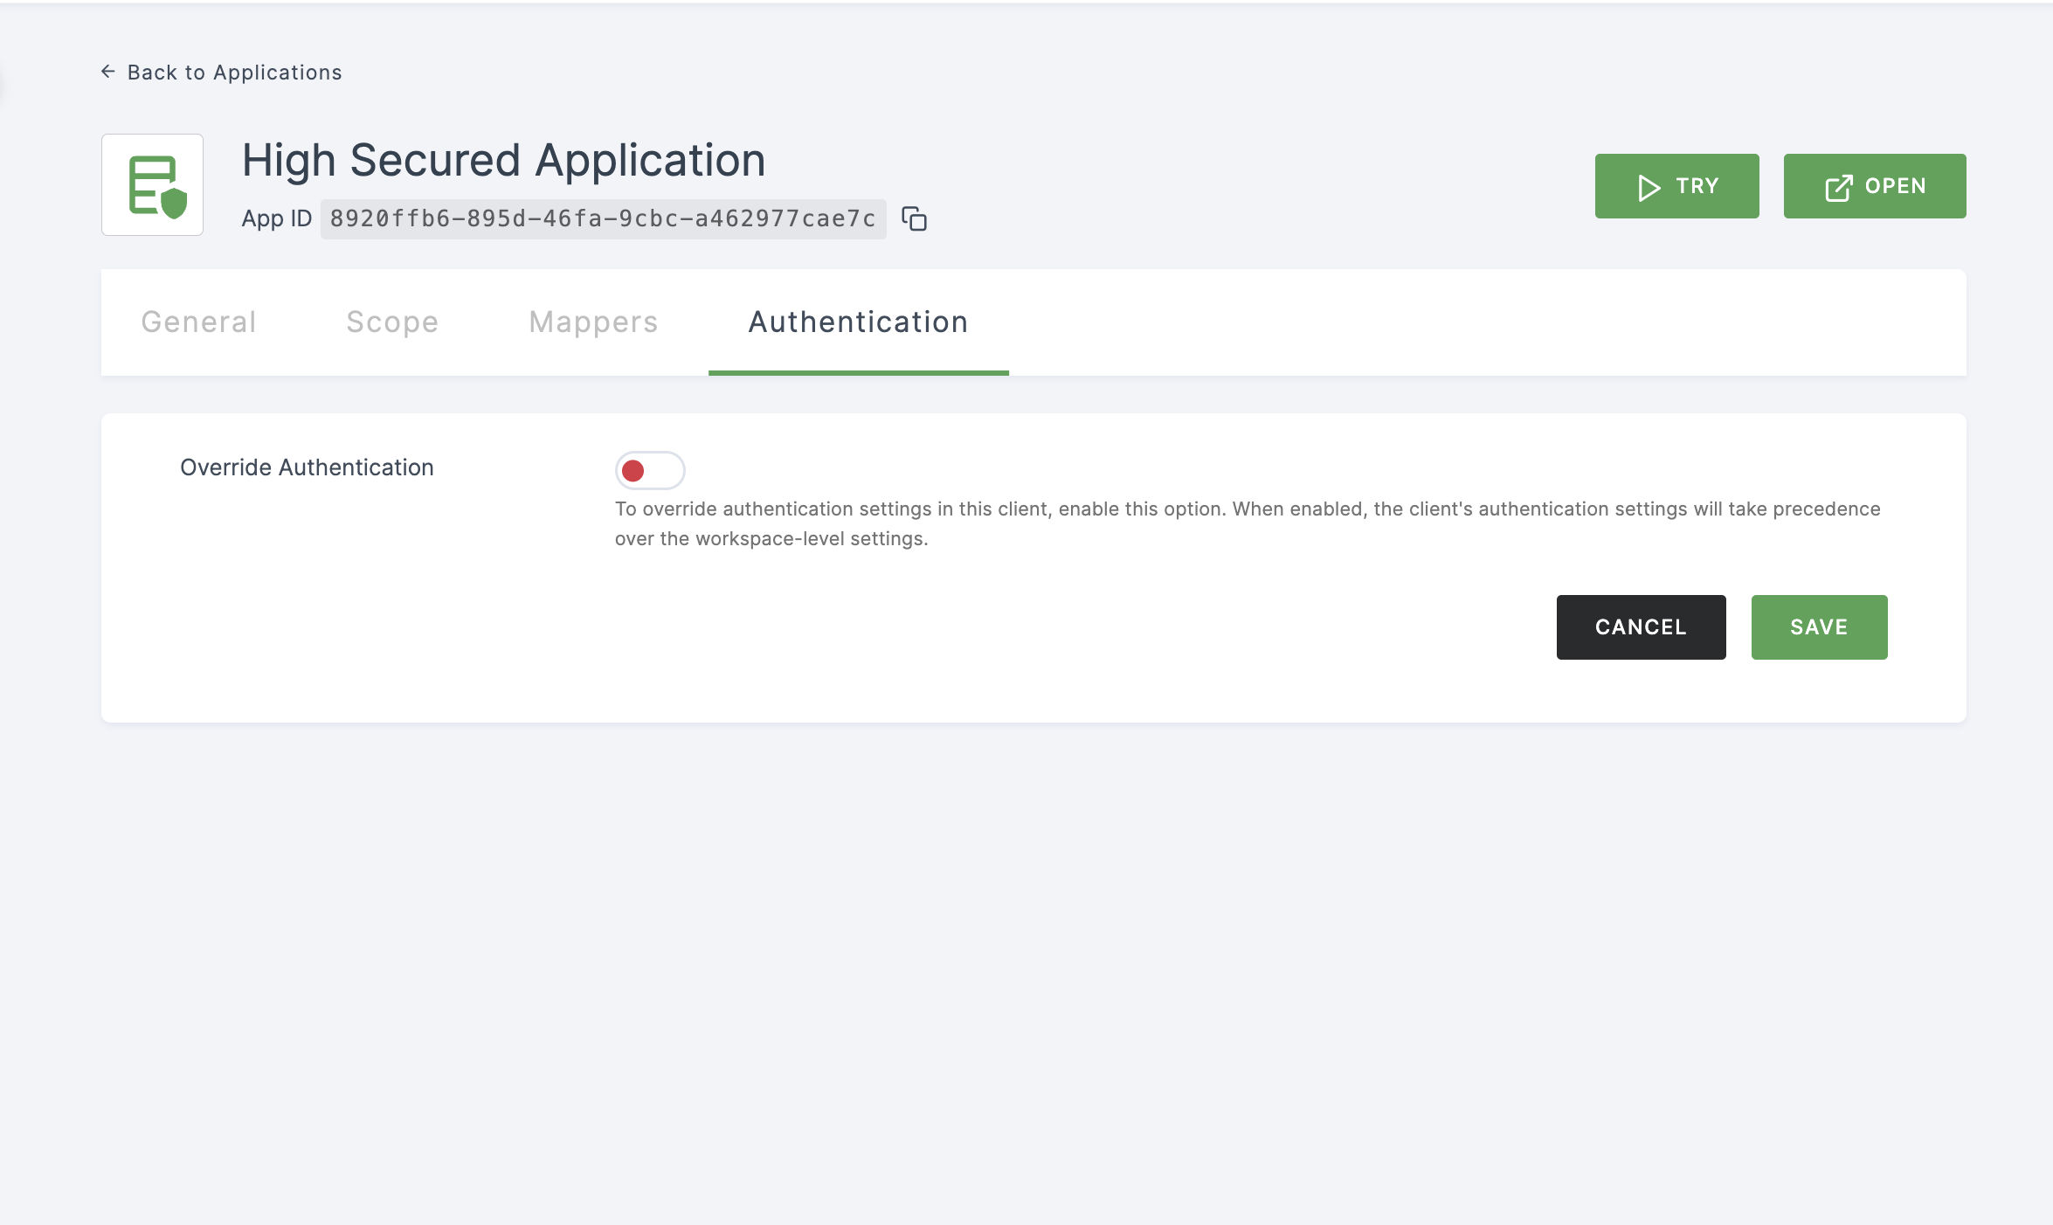The height and width of the screenshot is (1225, 2053).
Task: Switch to the General tab
Action: [198, 321]
